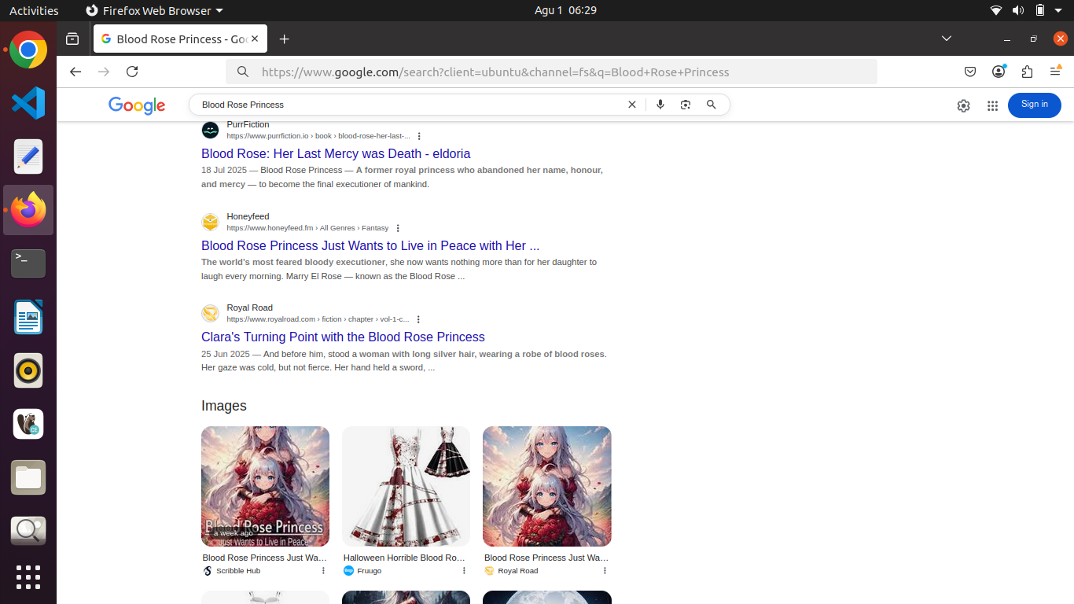Open "Clara's Turning Point" result link

(x=343, y=337)
